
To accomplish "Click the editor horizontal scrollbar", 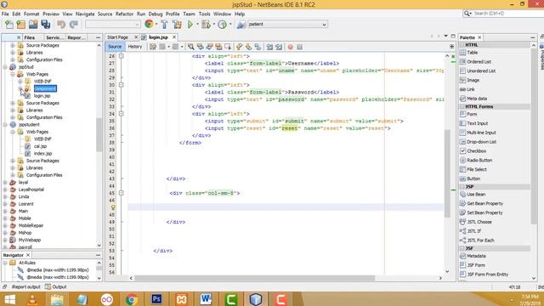I will [x=255, y=278].
